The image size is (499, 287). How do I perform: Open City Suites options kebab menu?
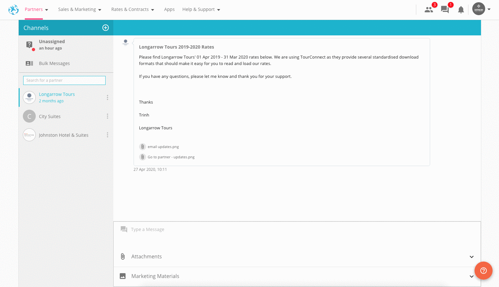pos(108,116)
